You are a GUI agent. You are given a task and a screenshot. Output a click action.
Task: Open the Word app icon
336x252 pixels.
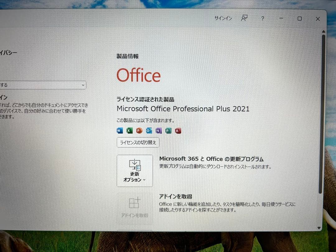point(119,131)
